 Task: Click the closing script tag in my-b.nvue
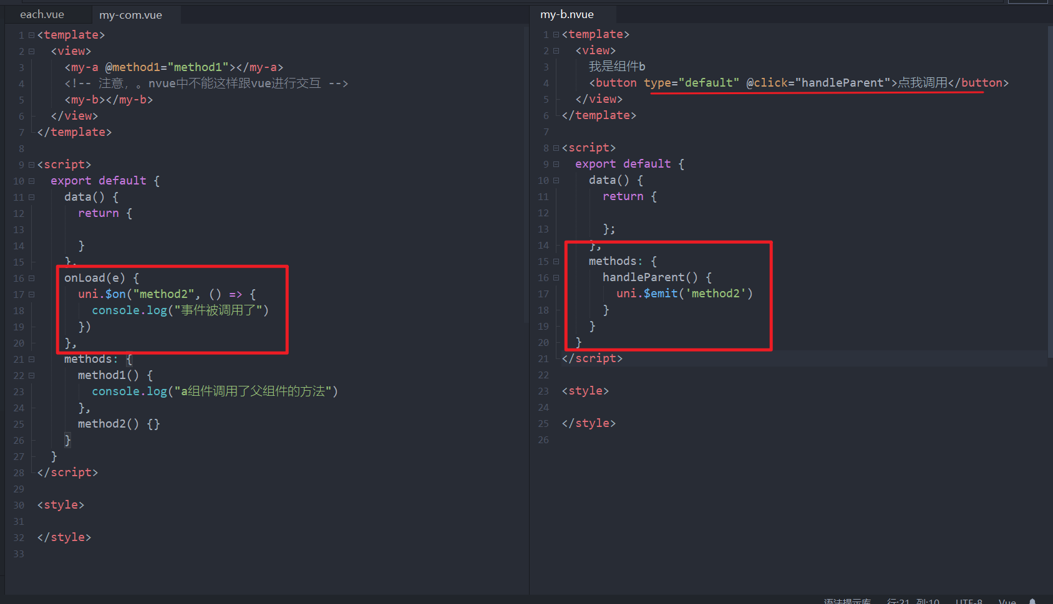[x=592, y=358]
